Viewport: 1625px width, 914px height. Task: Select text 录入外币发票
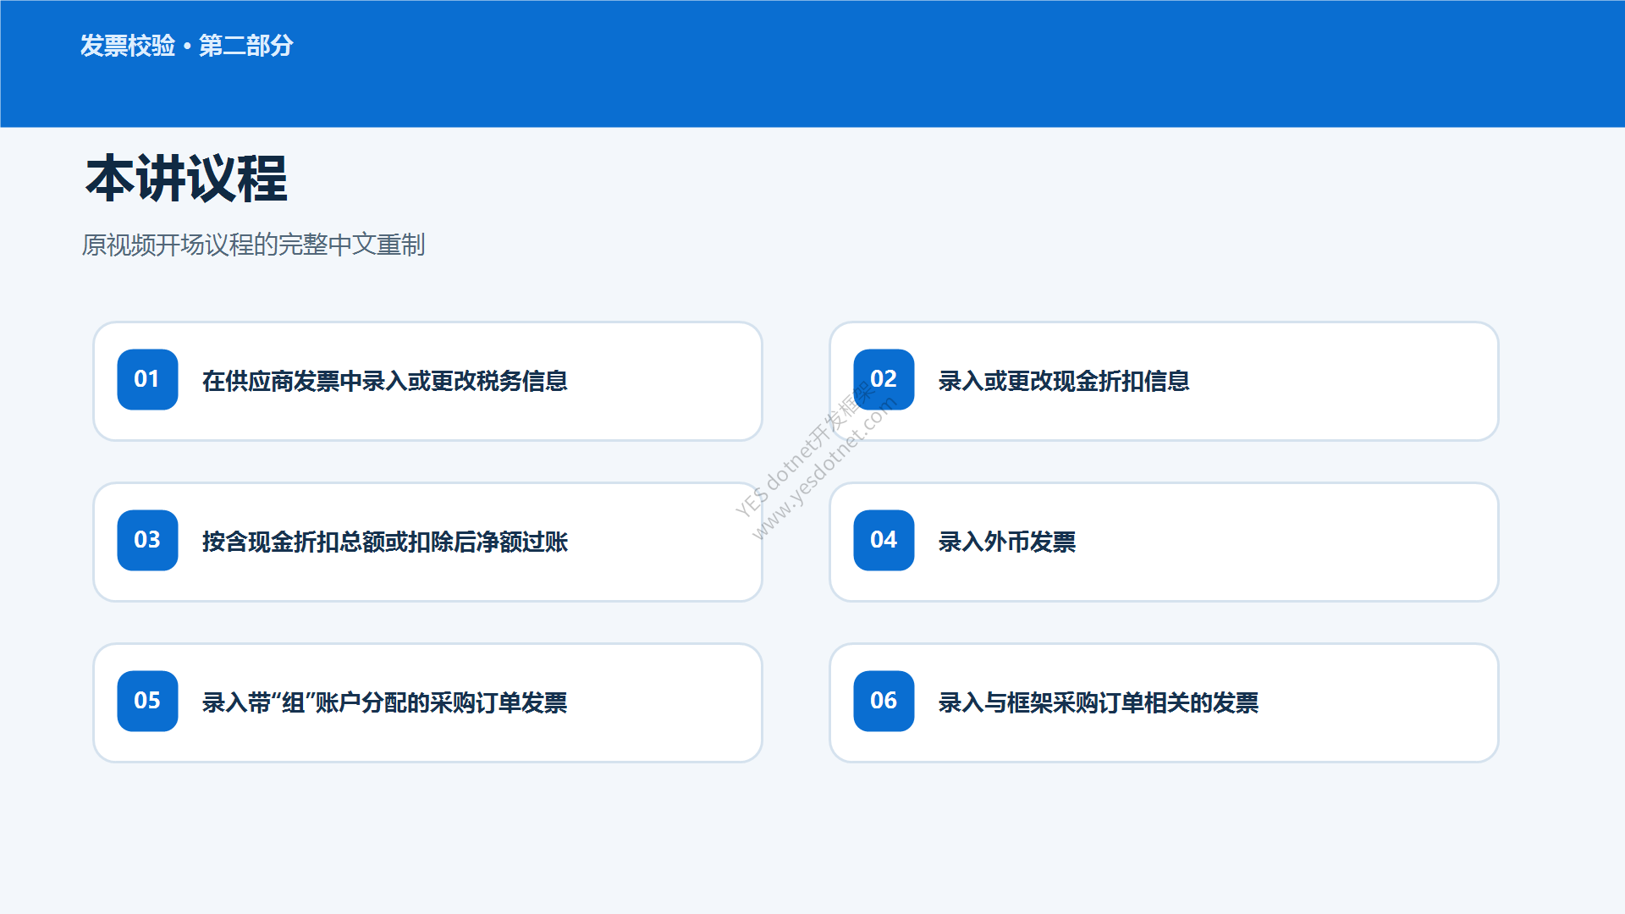[x=1007, y=542]
